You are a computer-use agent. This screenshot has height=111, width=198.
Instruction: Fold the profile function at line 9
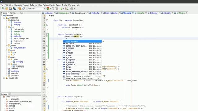[47, 34]
